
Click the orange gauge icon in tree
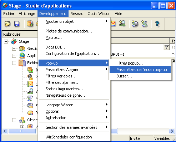30,113
